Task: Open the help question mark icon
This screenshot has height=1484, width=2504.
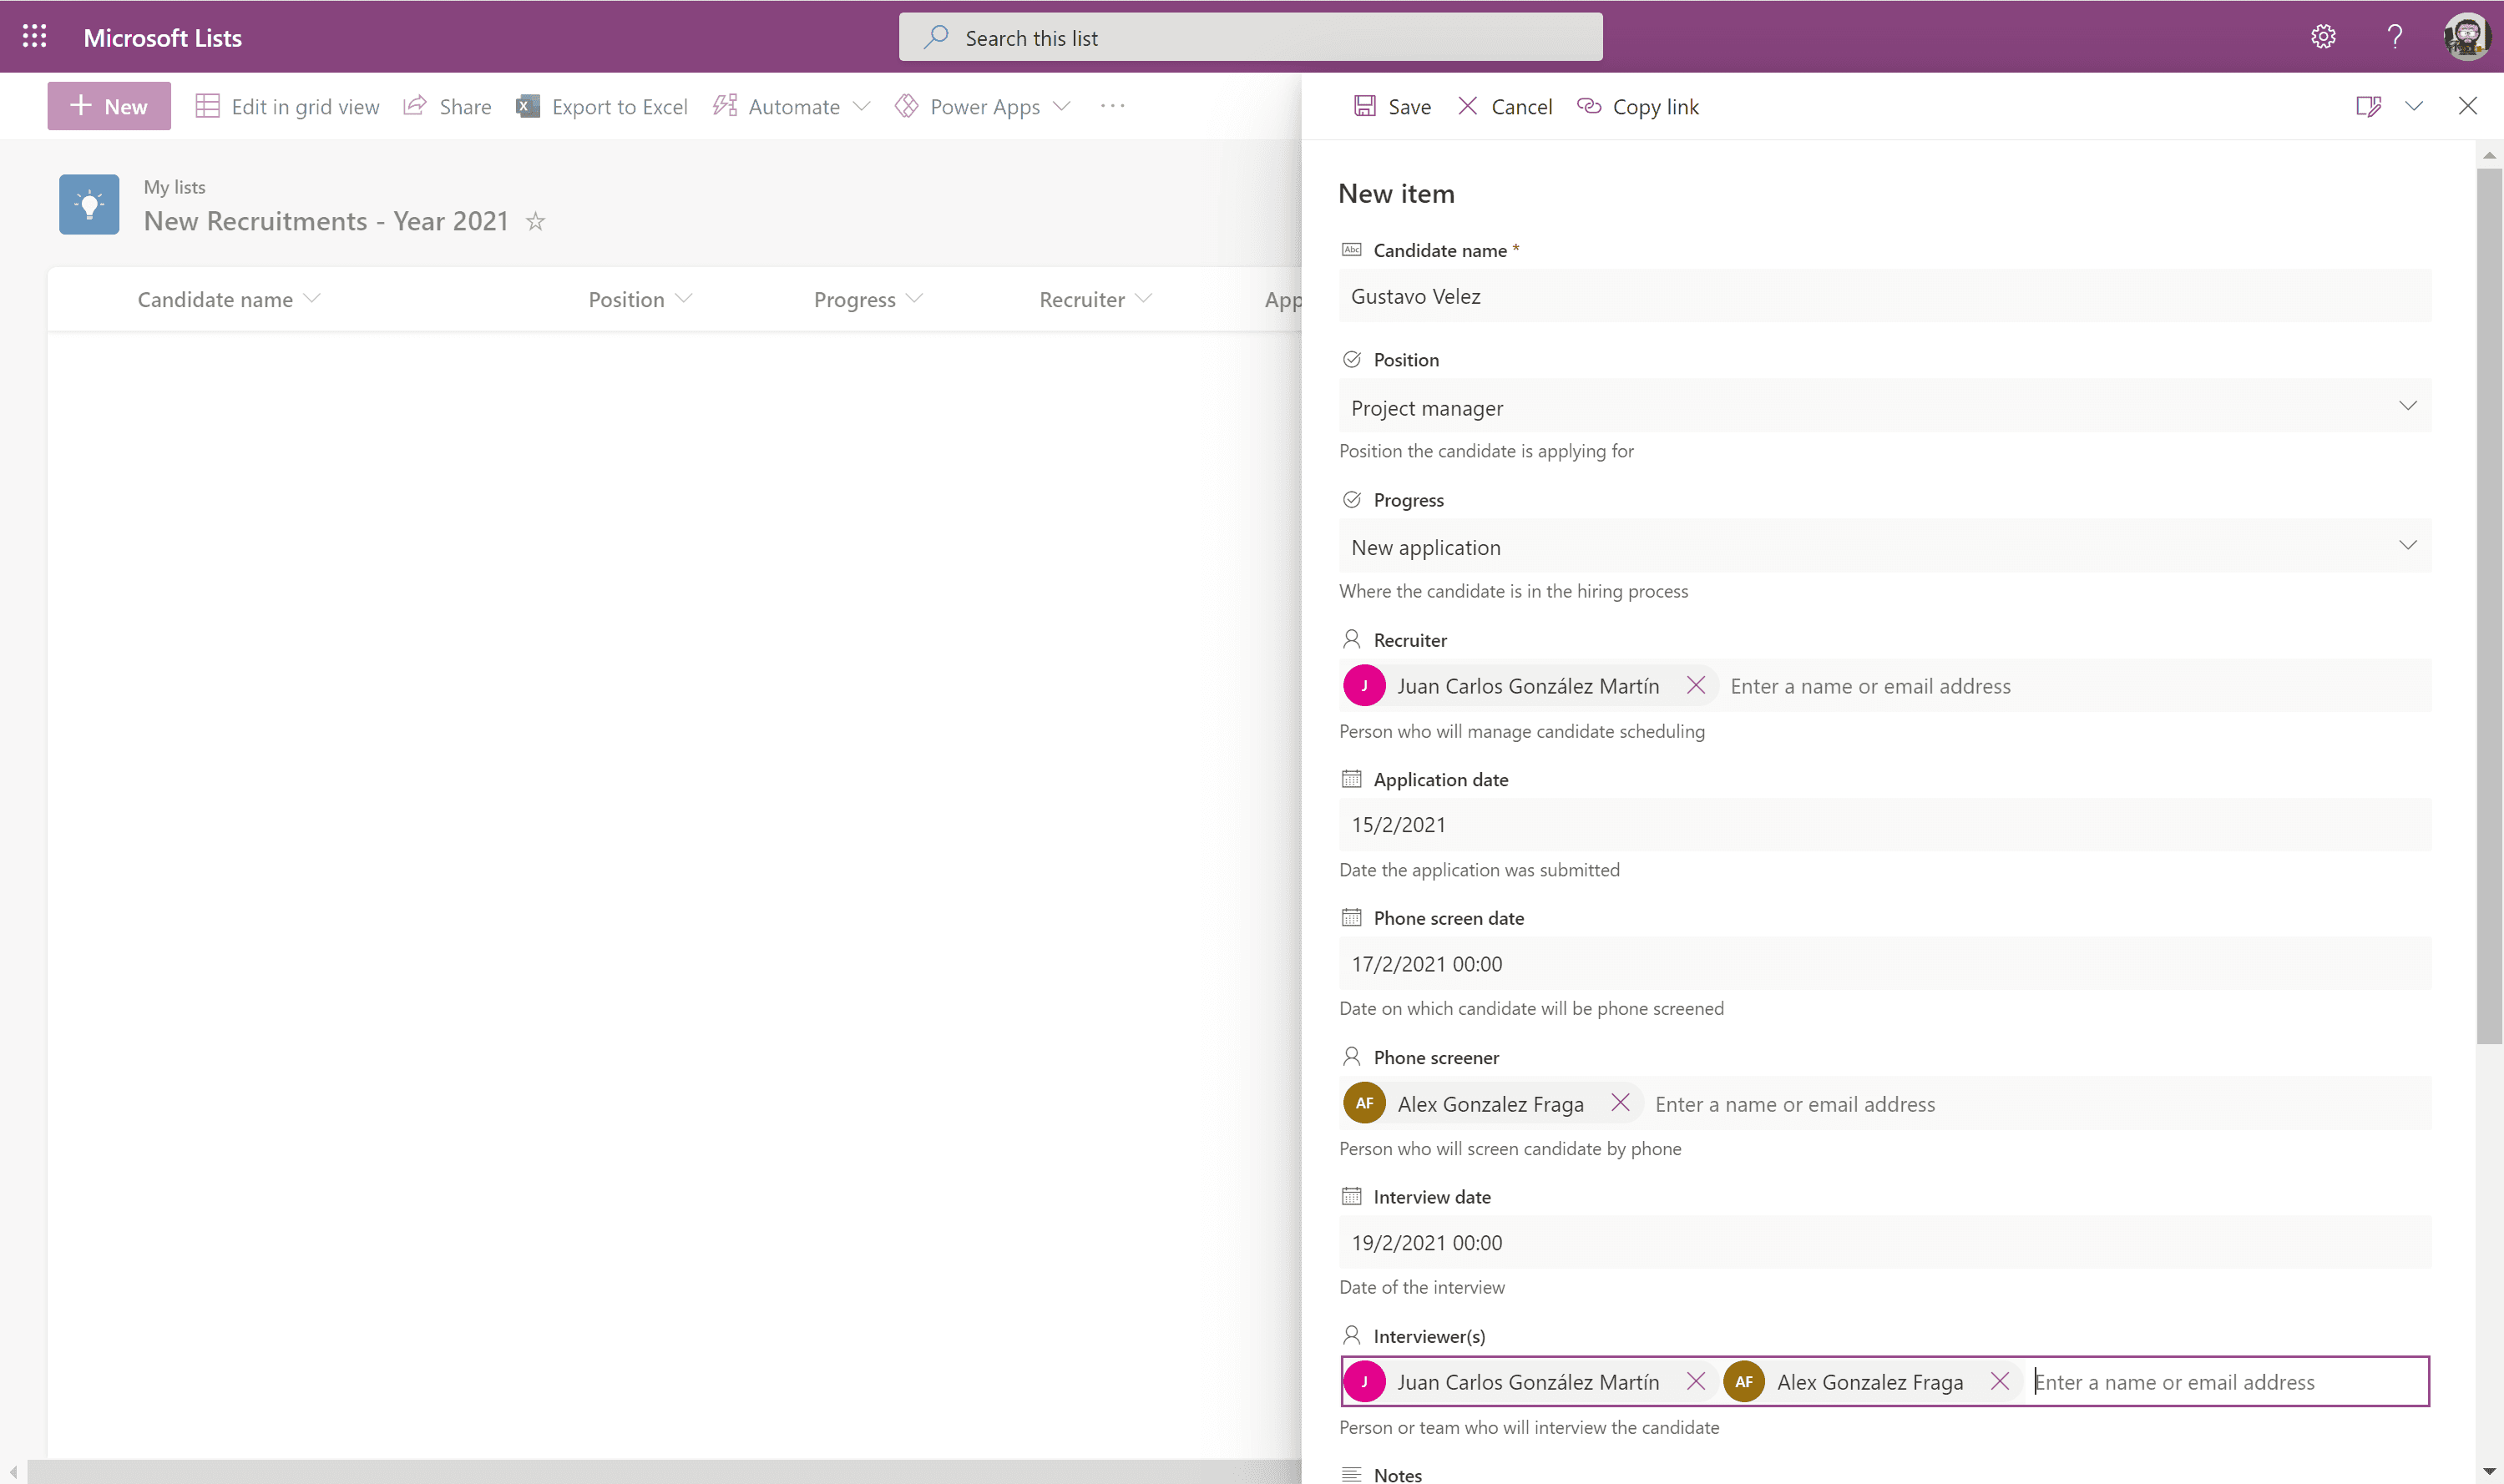Action: coord(2394,37)
